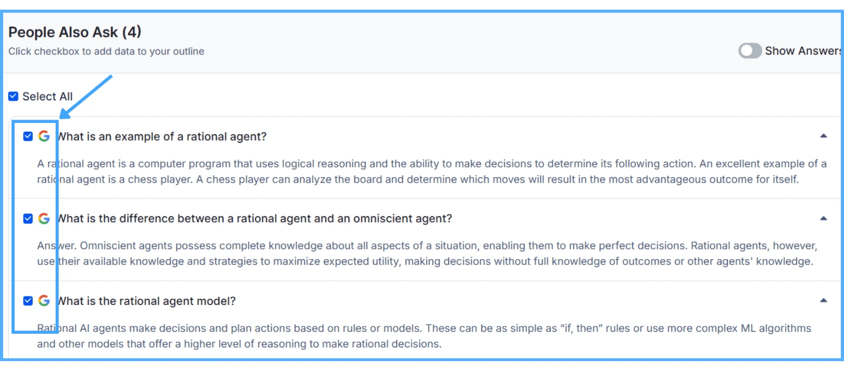This screenshot has height=371, width=844.
Task: Click the "Select All" label text
Action: (x=47, y=97)
